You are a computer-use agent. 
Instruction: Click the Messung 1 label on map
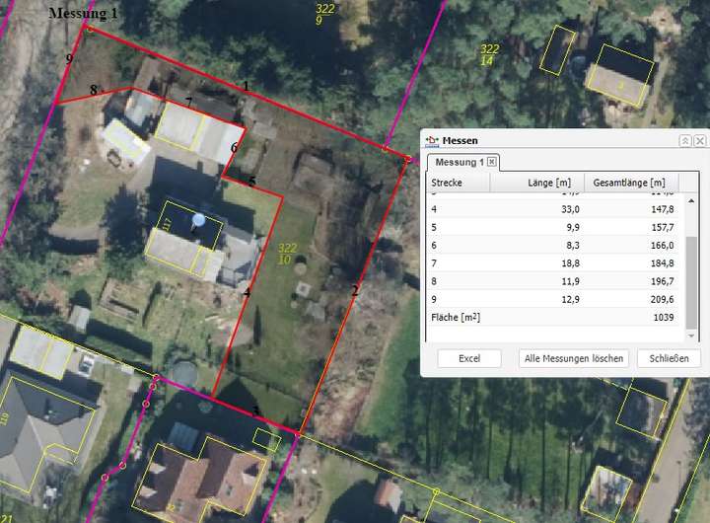pos(83,13)
